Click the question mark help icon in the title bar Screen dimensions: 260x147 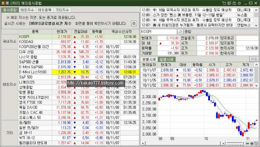click(7, 3)
